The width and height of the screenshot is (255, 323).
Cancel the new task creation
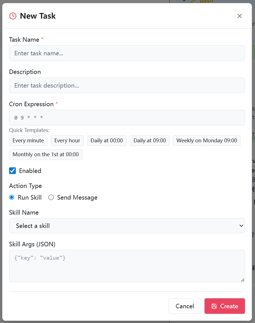point(185,306)
